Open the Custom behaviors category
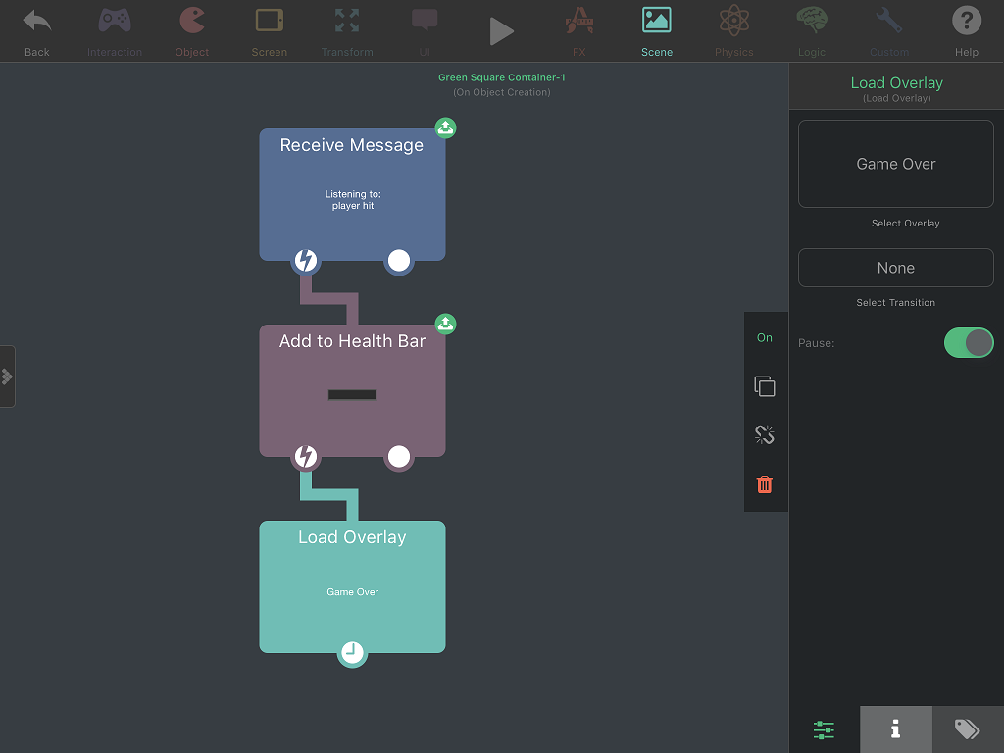The image size is (1004, 753). (888, 31)
